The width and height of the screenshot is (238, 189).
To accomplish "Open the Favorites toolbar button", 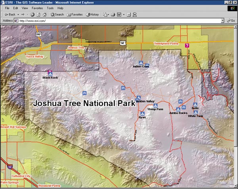I will point(75,15).
